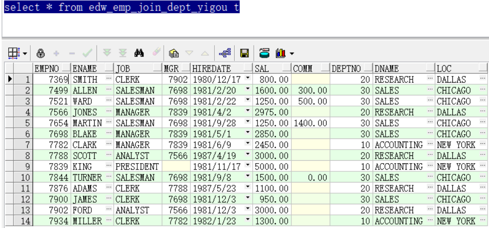Click EMPNO cell 7521 in WARD row
The height and width of the screenshot is (228, 489).
[52, 101]
